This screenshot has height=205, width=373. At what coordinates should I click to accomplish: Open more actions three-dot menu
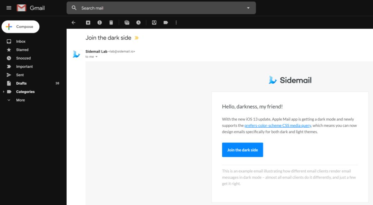pyautogui.click(x=176, y=22)
